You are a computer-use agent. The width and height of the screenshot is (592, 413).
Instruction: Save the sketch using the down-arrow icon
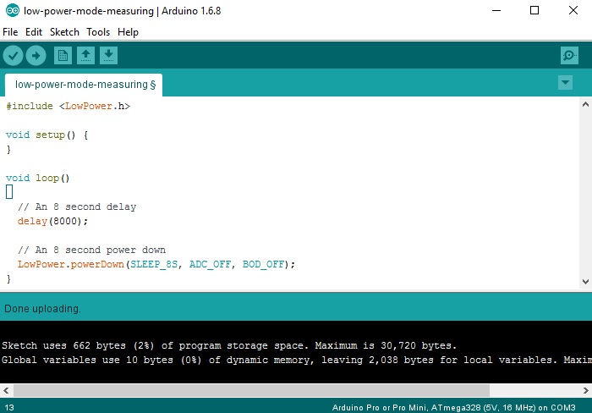[x=109, y=56]
